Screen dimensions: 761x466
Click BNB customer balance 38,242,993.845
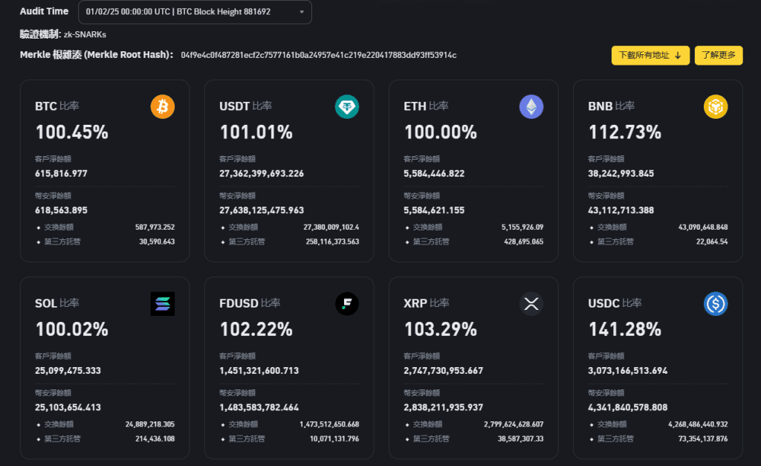pos(621,173)
